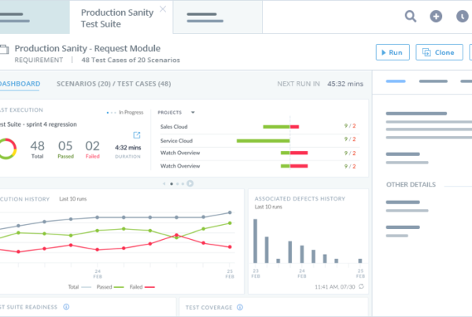This screenshot has height=317, width=472.
Task: Click the add plus circle icon
Action: tap(436, 17)
